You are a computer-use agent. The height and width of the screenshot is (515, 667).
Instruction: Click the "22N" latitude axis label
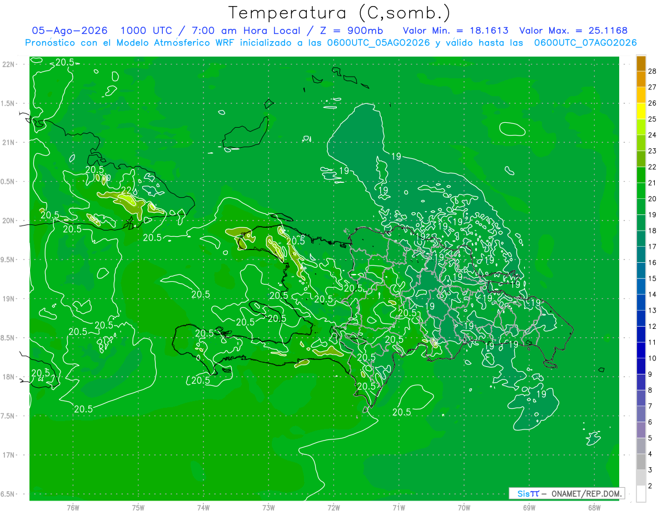[x=8, y=64]
